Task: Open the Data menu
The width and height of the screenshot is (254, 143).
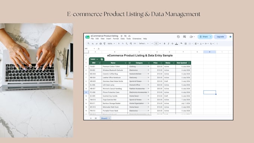Action: (x=123, y=39)
